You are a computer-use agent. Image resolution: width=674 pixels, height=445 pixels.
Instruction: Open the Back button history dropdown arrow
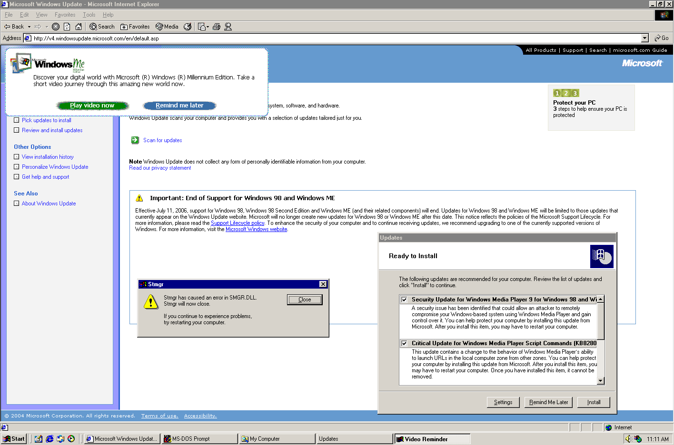[29, 27]
